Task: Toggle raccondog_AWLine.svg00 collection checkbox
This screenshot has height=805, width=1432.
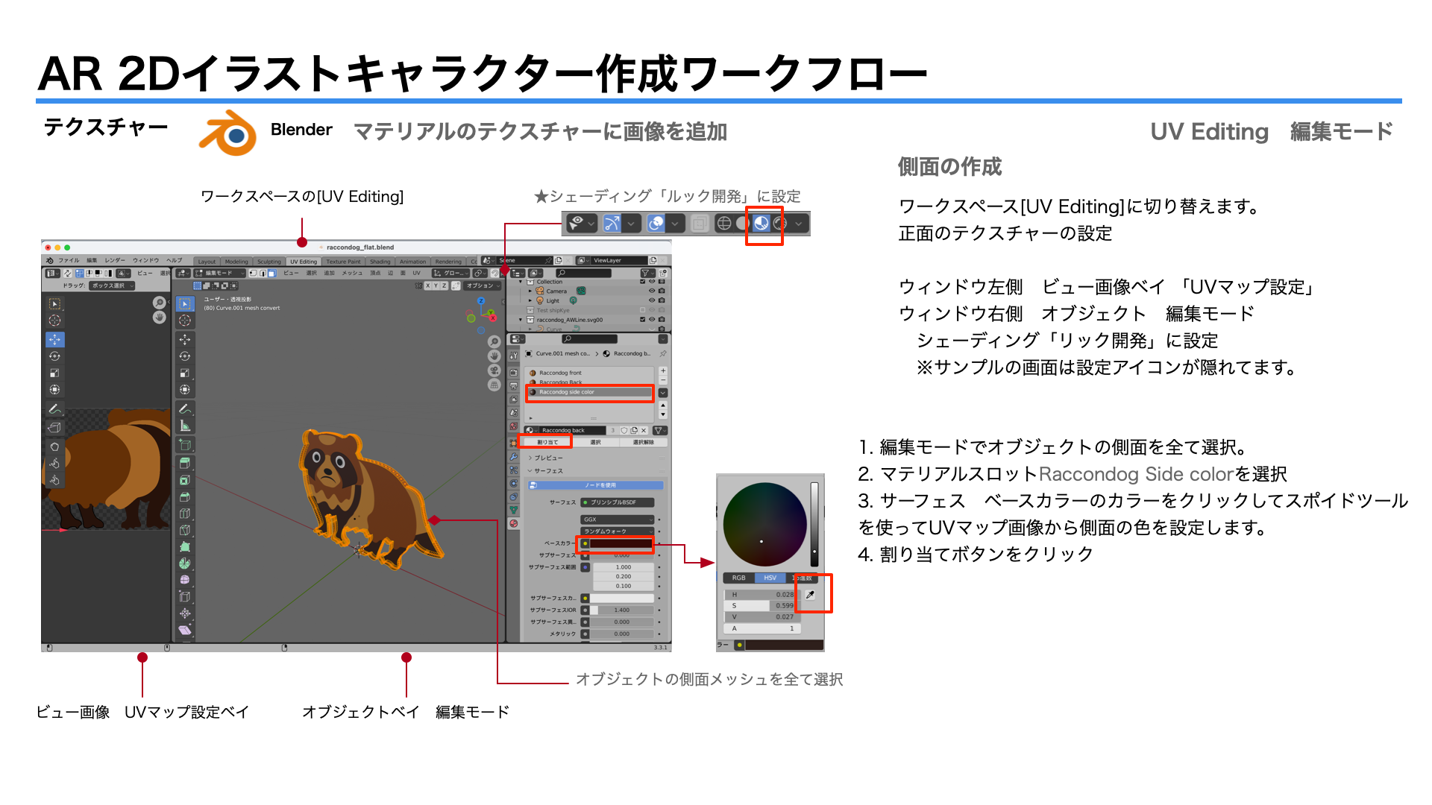Action: click(643, 320)
